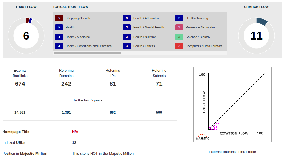Image resolution: width=286 pixels, height=160 pixels.
Task: Click the Health / Mental Health score badge
Action: 127,27
